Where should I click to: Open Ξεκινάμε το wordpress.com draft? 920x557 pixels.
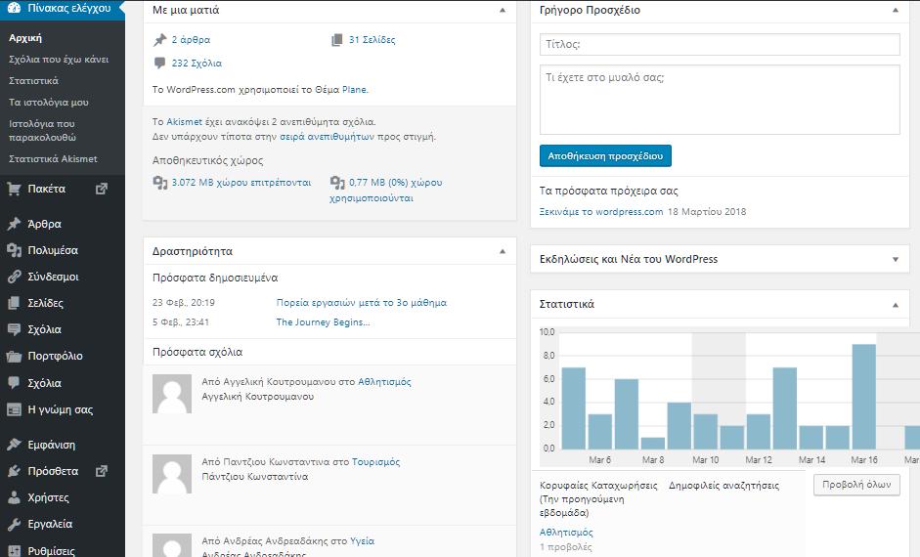pyautogui.click(x=601, y=212)
